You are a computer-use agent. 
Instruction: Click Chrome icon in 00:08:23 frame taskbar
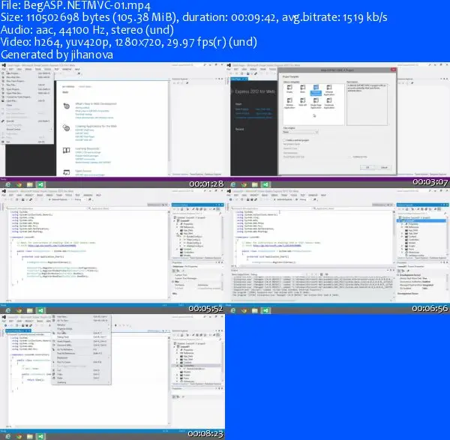coord(19,436)
